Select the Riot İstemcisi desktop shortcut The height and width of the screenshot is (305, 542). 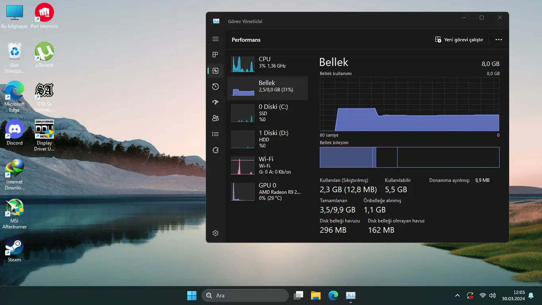point(44,17)
